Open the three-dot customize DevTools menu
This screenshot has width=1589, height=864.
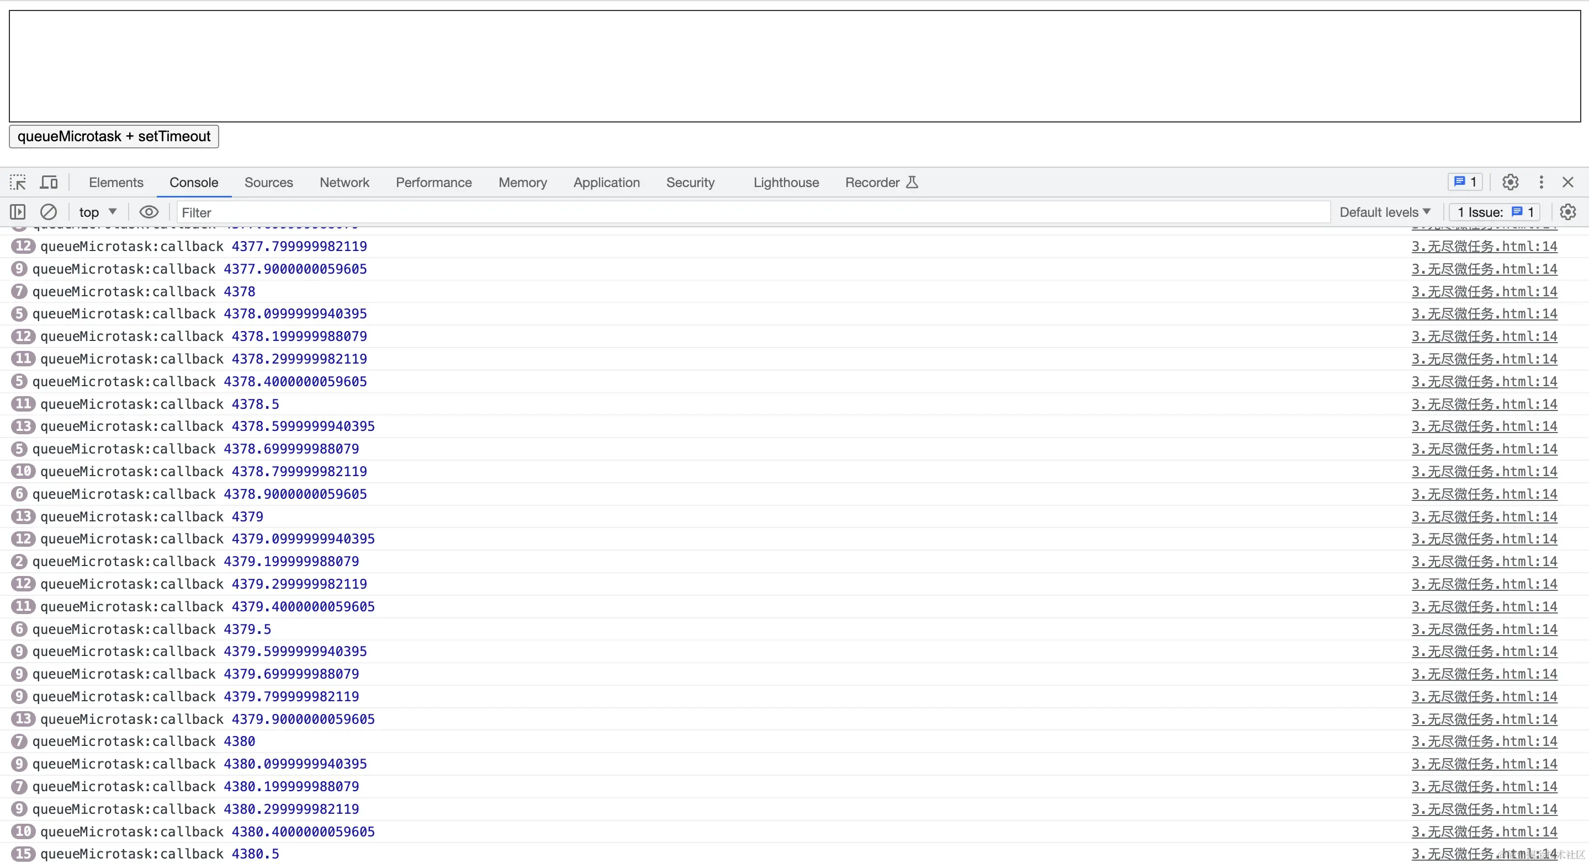pyautogui.click(x=1541, y=183)
